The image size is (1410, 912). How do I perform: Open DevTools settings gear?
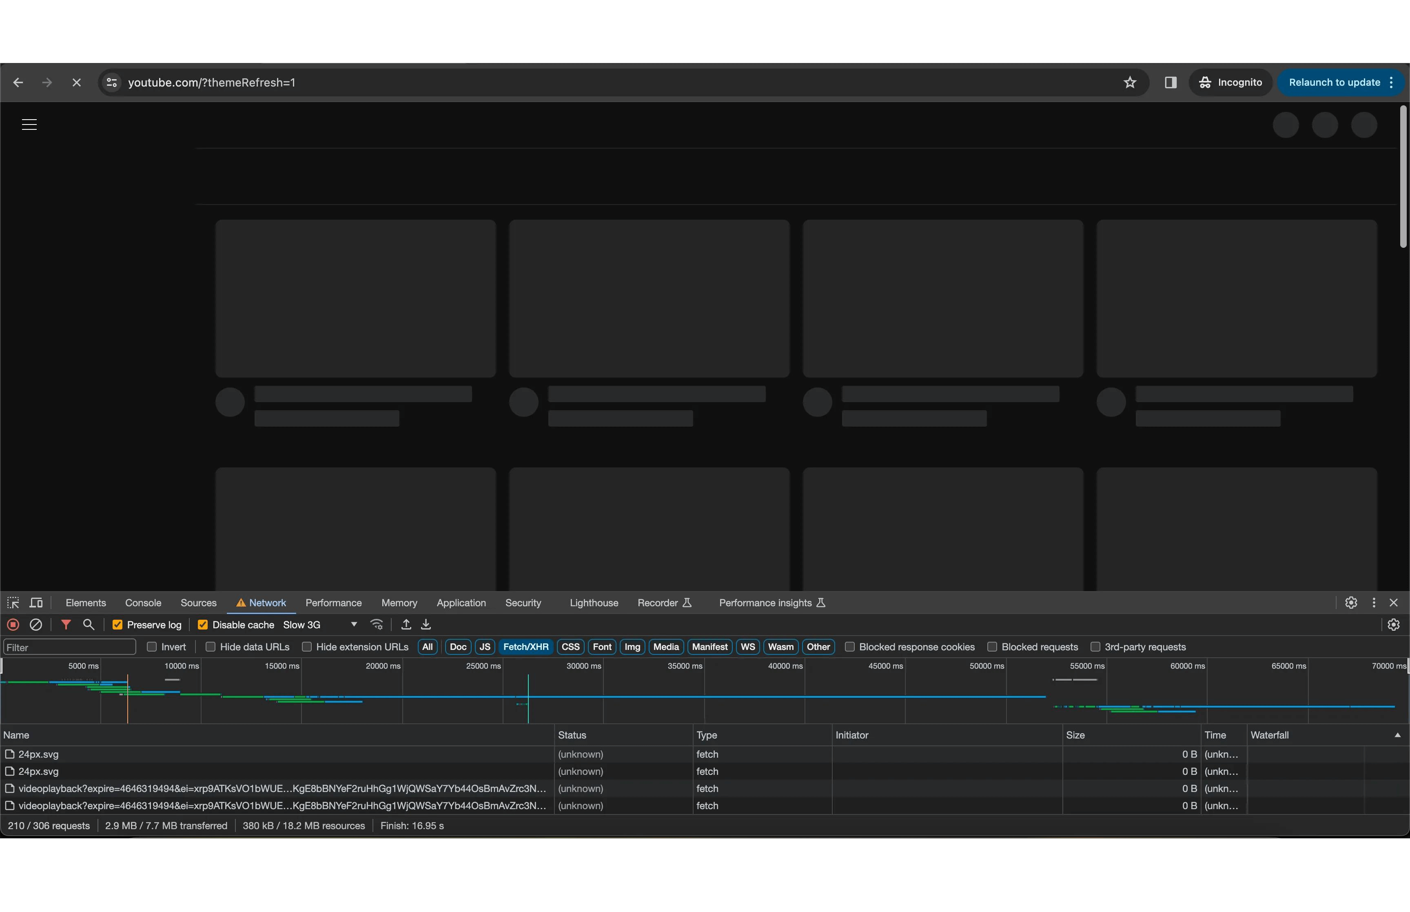(x=1351, y=603)
